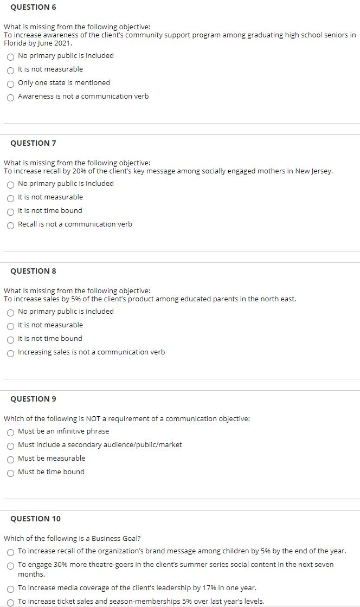Choose 'It is not measurable' in Question 6
The image size is (360, 607).
point(11,70)
